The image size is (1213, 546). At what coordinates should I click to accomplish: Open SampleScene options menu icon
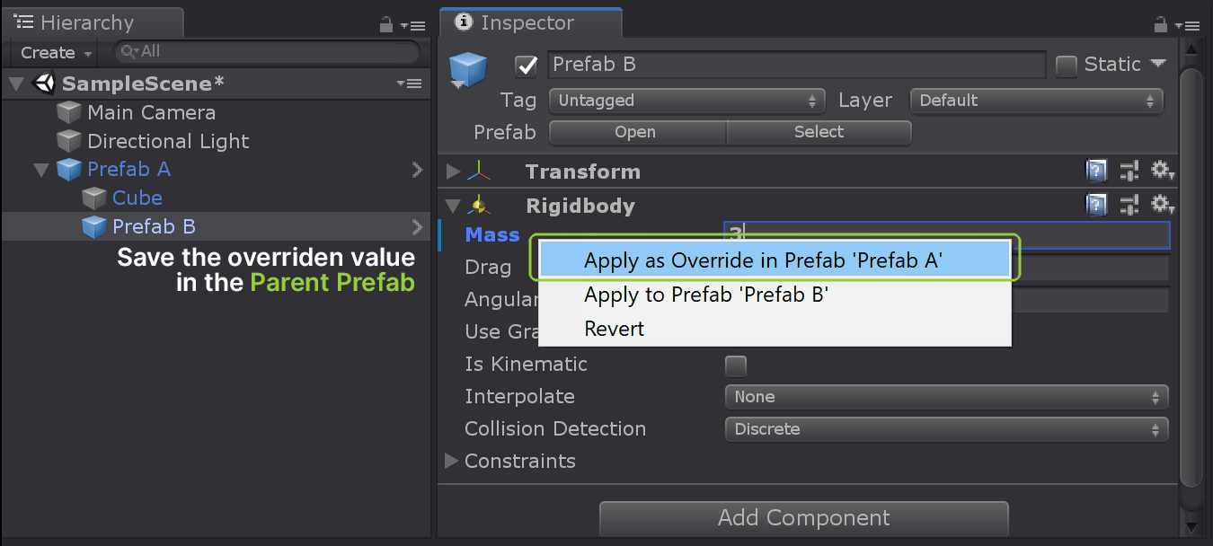(x=409, y=84)
